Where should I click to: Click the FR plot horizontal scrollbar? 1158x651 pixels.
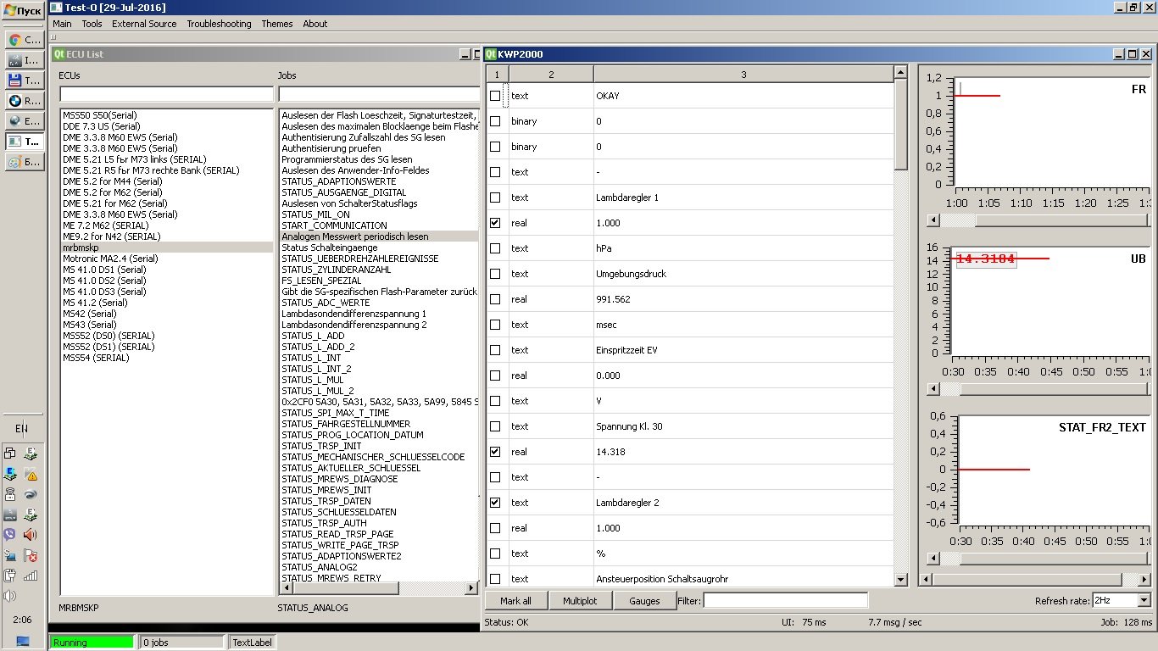[1038, 220]
